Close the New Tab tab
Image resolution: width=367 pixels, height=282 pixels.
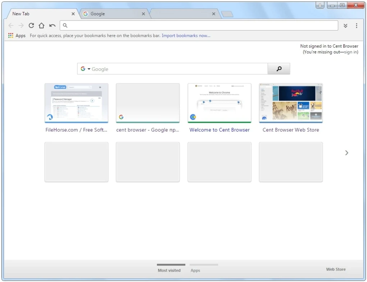[73, 14]
